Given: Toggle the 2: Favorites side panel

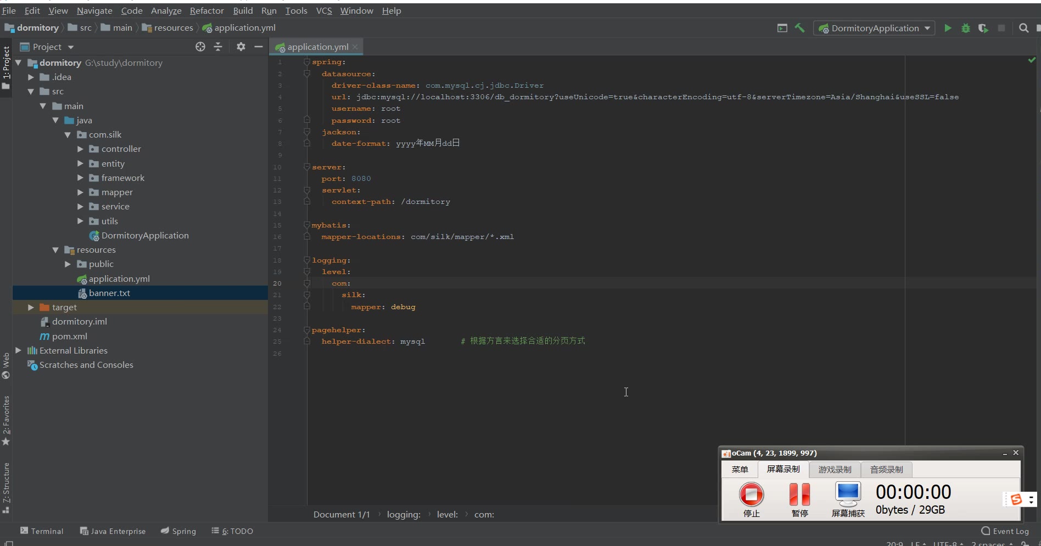Looking at the screenshot, I should click(6, 420).
